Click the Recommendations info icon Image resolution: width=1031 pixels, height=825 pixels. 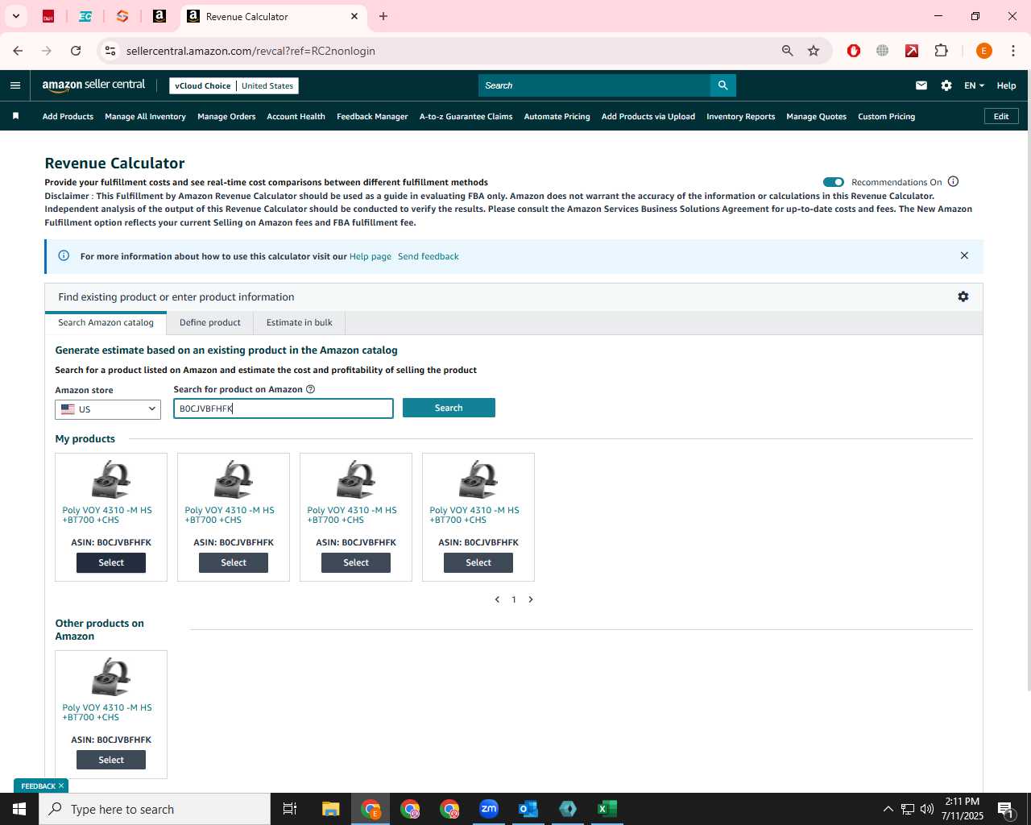(954, 181)
